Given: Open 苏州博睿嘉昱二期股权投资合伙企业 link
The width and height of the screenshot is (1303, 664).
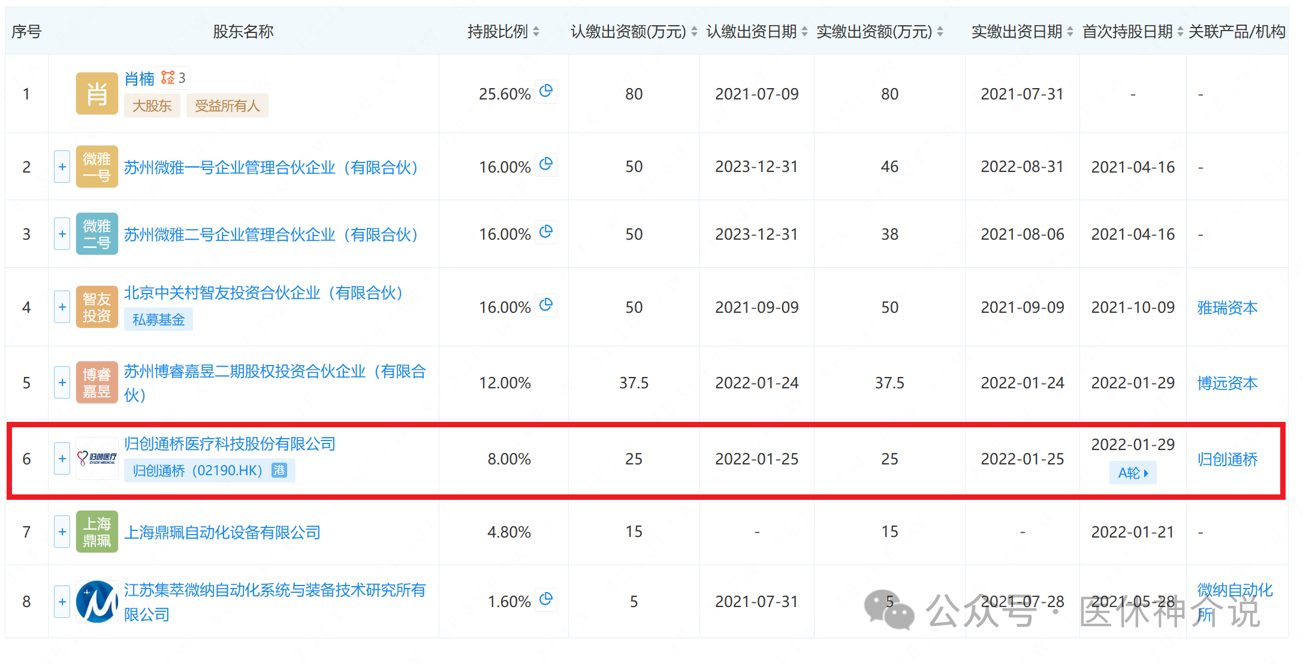Looking at the screenshot, I should pos(275,382).
